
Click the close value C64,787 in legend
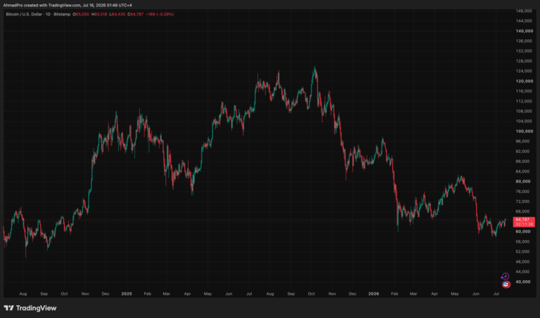pyautogui.click(x=135, y=15)
